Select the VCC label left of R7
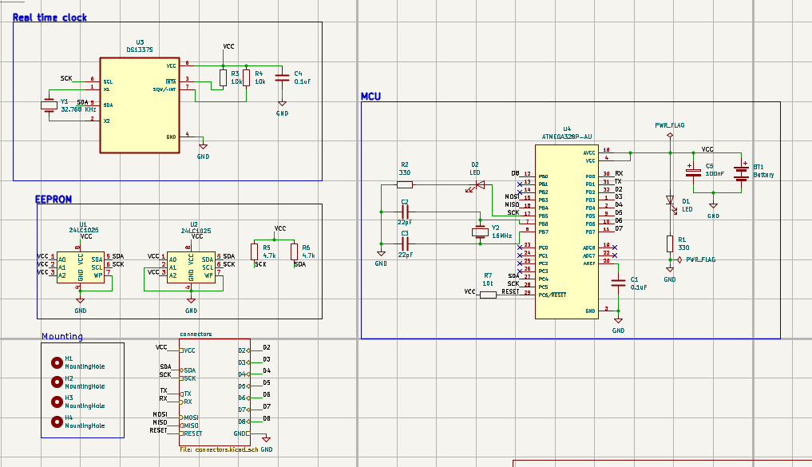 [469, 291]
